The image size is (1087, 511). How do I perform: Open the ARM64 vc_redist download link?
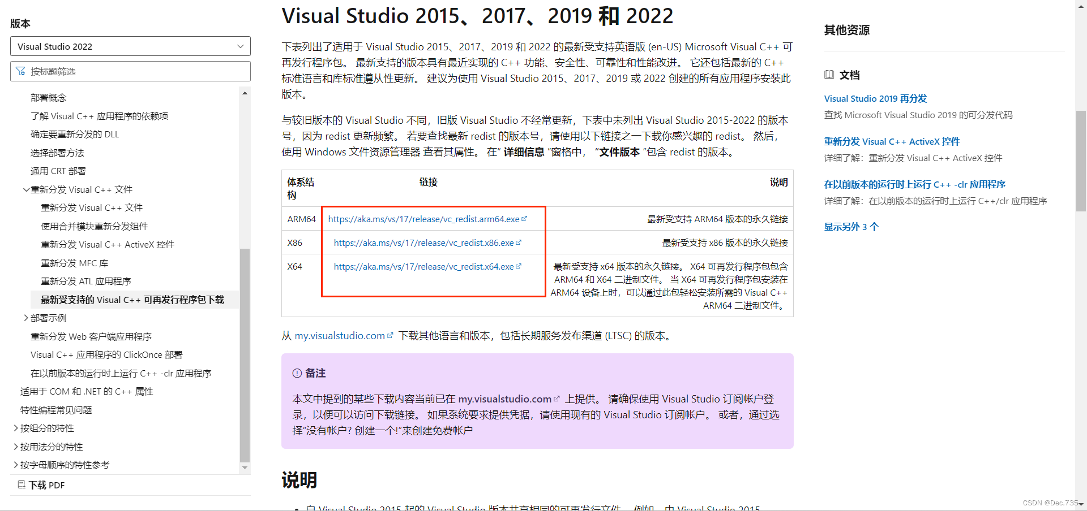click(x=423, y=219)
